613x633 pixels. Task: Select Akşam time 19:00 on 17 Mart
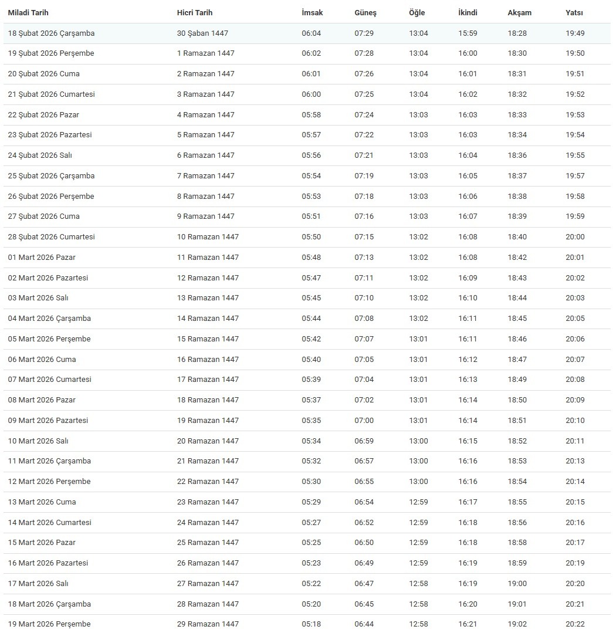click(x=517, y=584)
